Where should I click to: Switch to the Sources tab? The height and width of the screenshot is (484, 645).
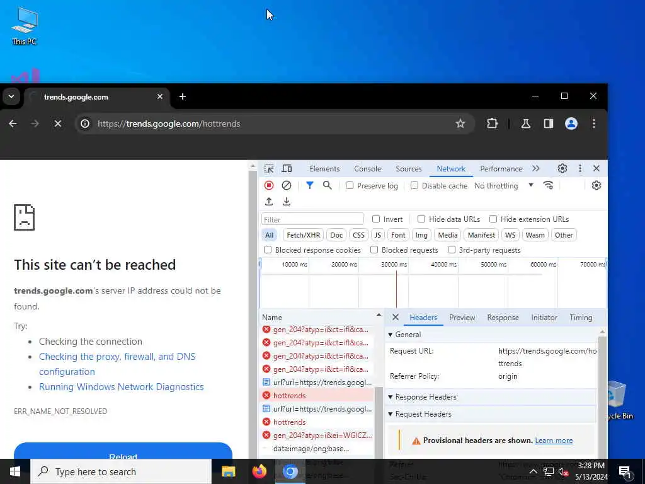click(409, 169)
